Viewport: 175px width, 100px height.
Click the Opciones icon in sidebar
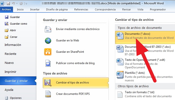(x=6, y=98)
